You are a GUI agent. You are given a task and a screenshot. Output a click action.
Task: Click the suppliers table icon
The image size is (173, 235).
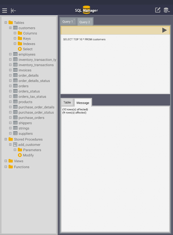click(x=15, y=133)
